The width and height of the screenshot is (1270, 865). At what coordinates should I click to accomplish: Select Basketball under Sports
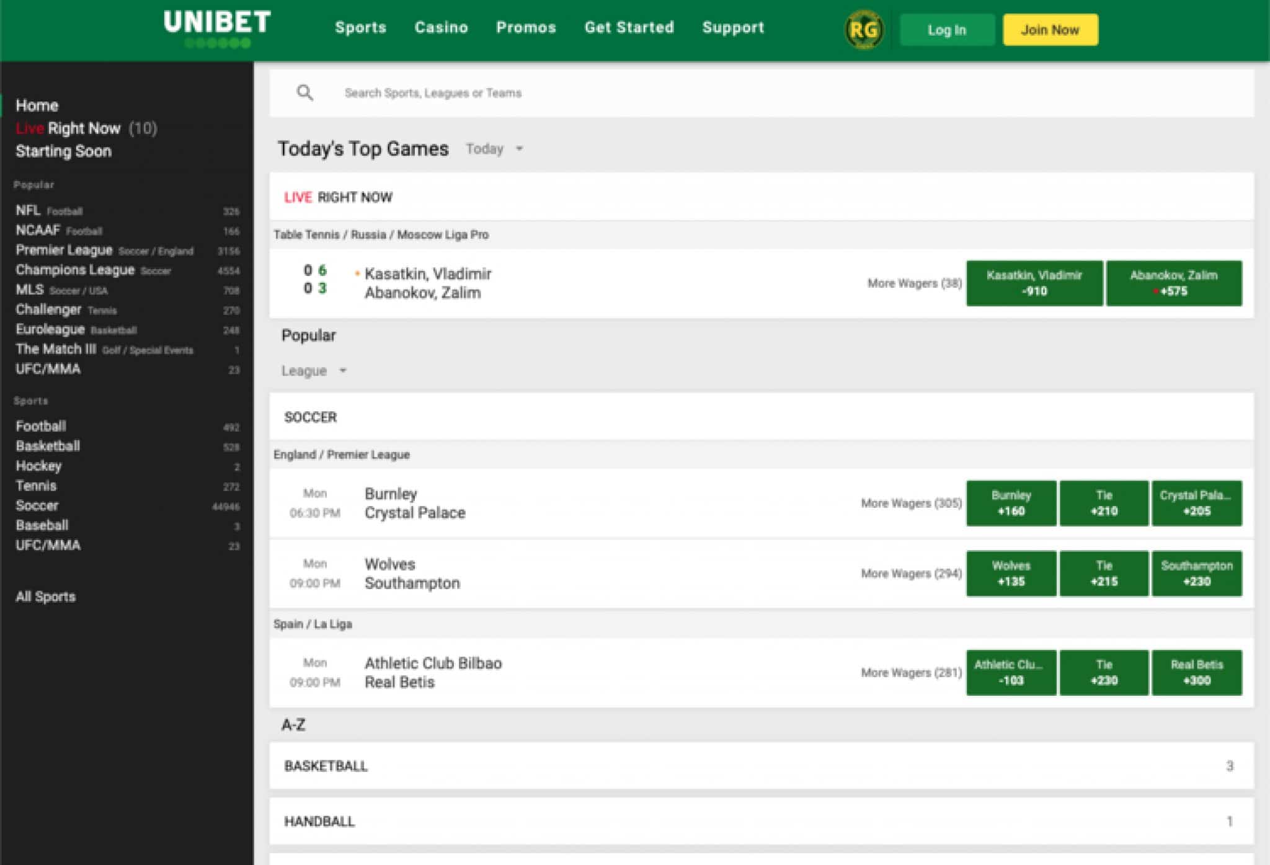point(127,446)
